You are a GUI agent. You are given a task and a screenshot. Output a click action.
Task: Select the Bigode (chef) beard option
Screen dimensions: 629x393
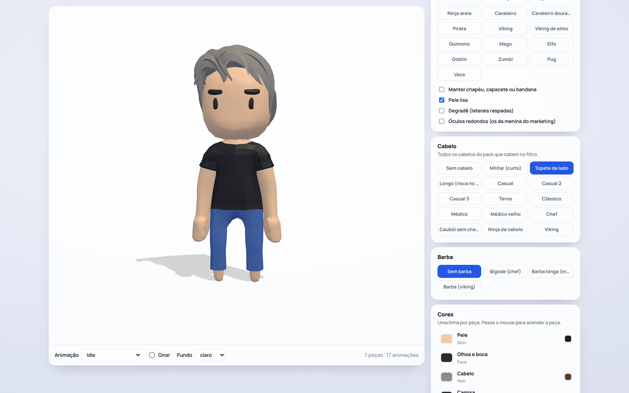[505, 271]
